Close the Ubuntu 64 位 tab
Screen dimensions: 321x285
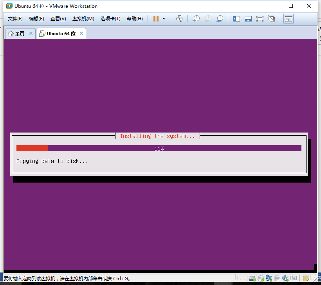(81, 33)
